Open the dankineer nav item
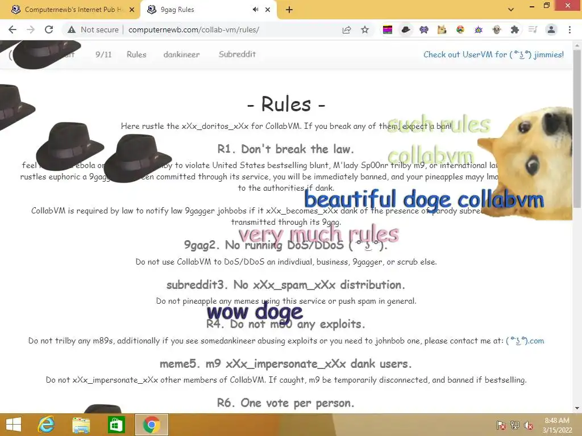 181,54
